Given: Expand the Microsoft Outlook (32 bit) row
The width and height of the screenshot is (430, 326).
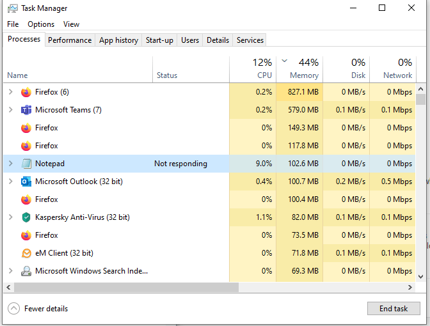Looking at the screenshot, I should (x=11, y=182).
